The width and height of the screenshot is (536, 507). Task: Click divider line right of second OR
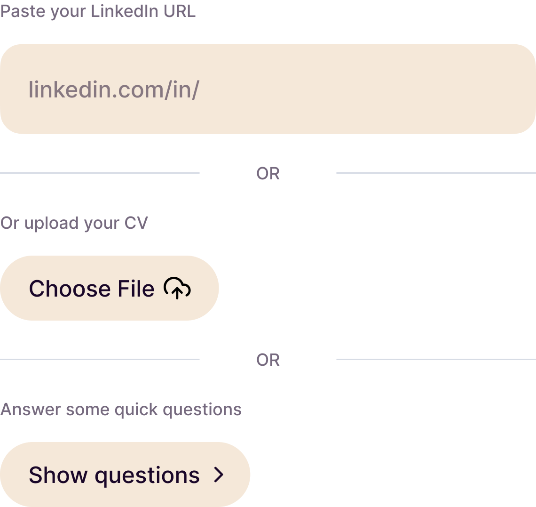[436, 360]
